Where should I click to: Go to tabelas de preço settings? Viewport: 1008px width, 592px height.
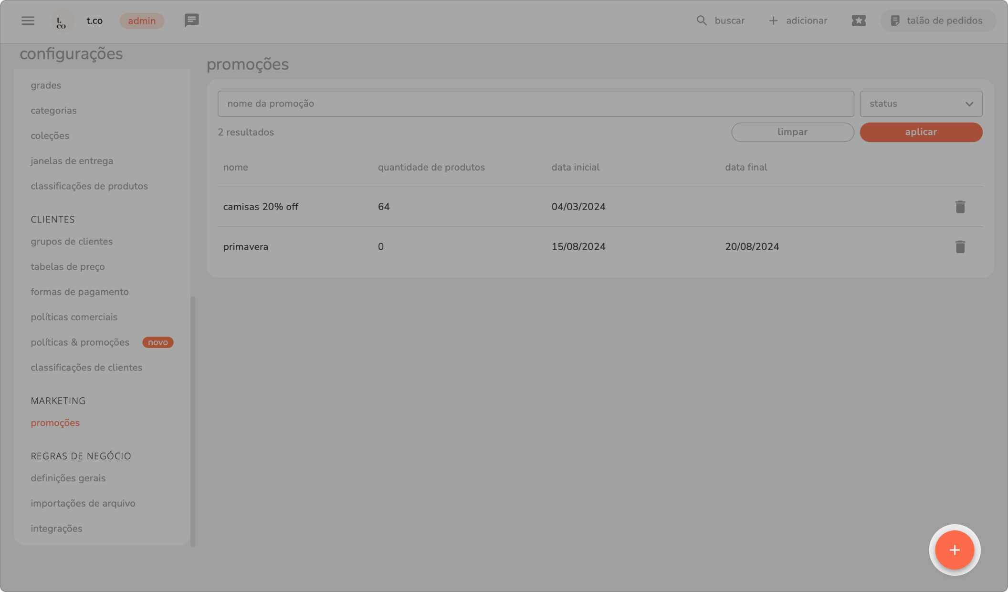pos(68,267)
